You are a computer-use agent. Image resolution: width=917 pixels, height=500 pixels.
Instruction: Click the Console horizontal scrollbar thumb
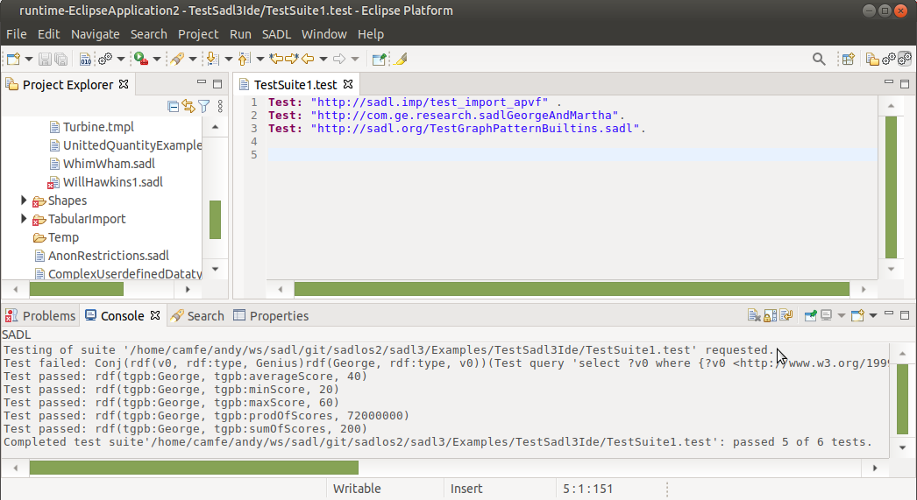point(194,468)
